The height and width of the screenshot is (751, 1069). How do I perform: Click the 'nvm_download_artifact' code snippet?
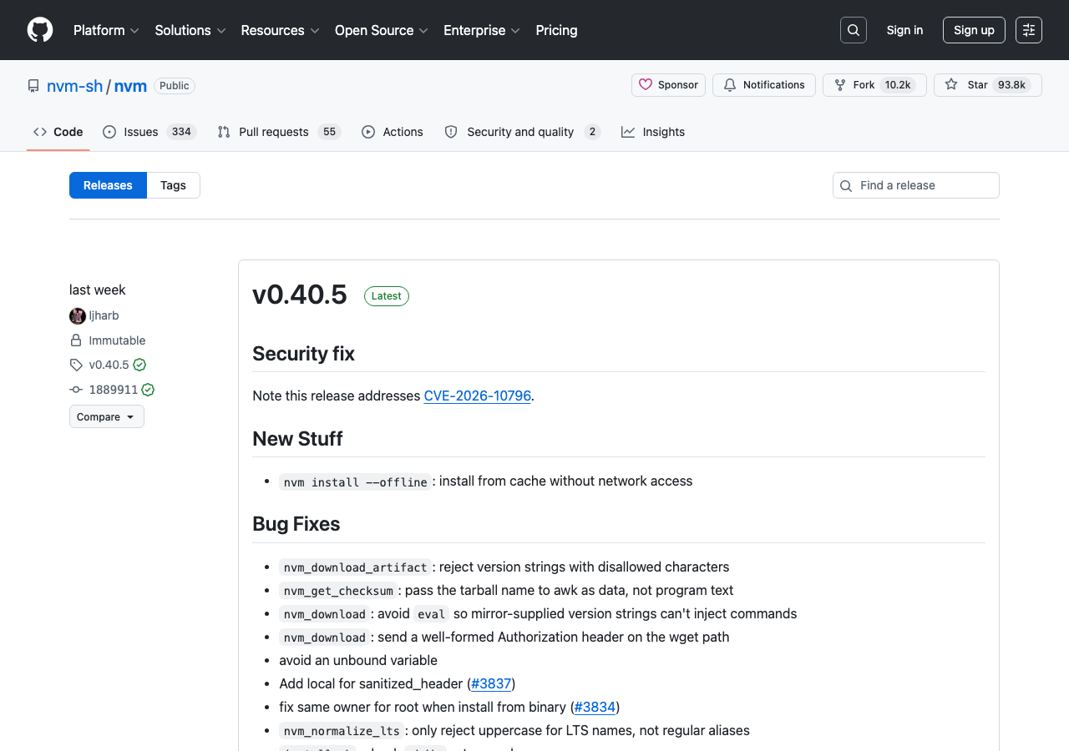356,567
